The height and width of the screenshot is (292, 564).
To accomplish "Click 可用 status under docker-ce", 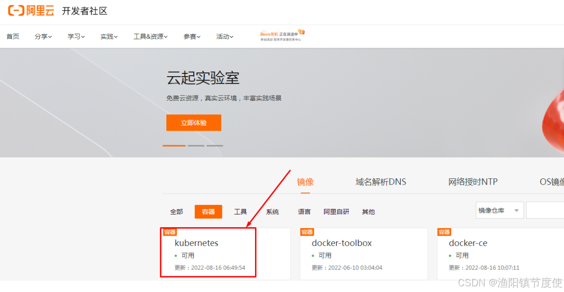I will pos(462,256).
